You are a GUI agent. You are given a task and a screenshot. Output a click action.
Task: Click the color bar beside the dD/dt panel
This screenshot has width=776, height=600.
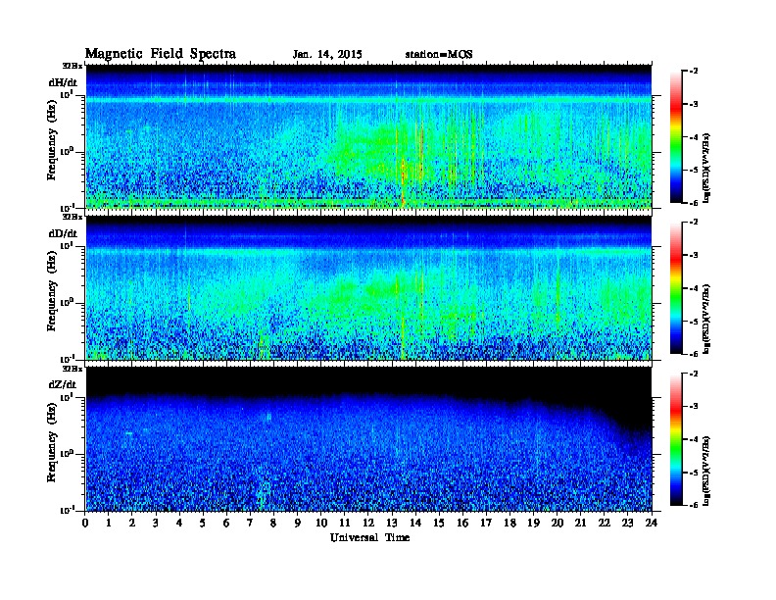point(676,287)
